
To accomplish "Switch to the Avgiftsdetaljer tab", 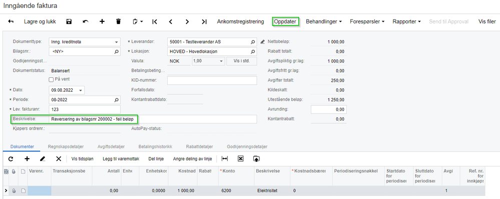I will click(111, 147).
